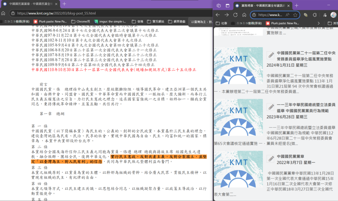
Task: Open ニコニコ動画(原宿) bookmark in right window
Action: (x=246, y=23)
